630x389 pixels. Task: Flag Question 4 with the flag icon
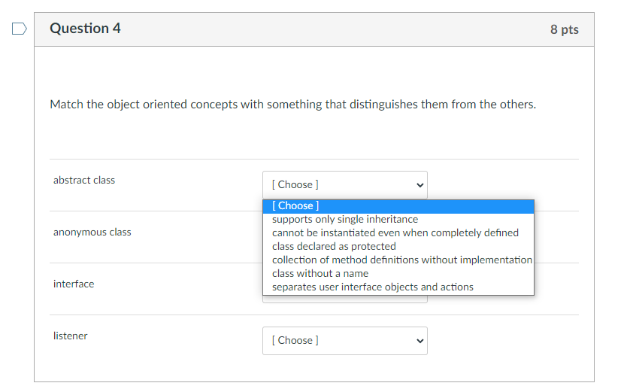[20, 29]
